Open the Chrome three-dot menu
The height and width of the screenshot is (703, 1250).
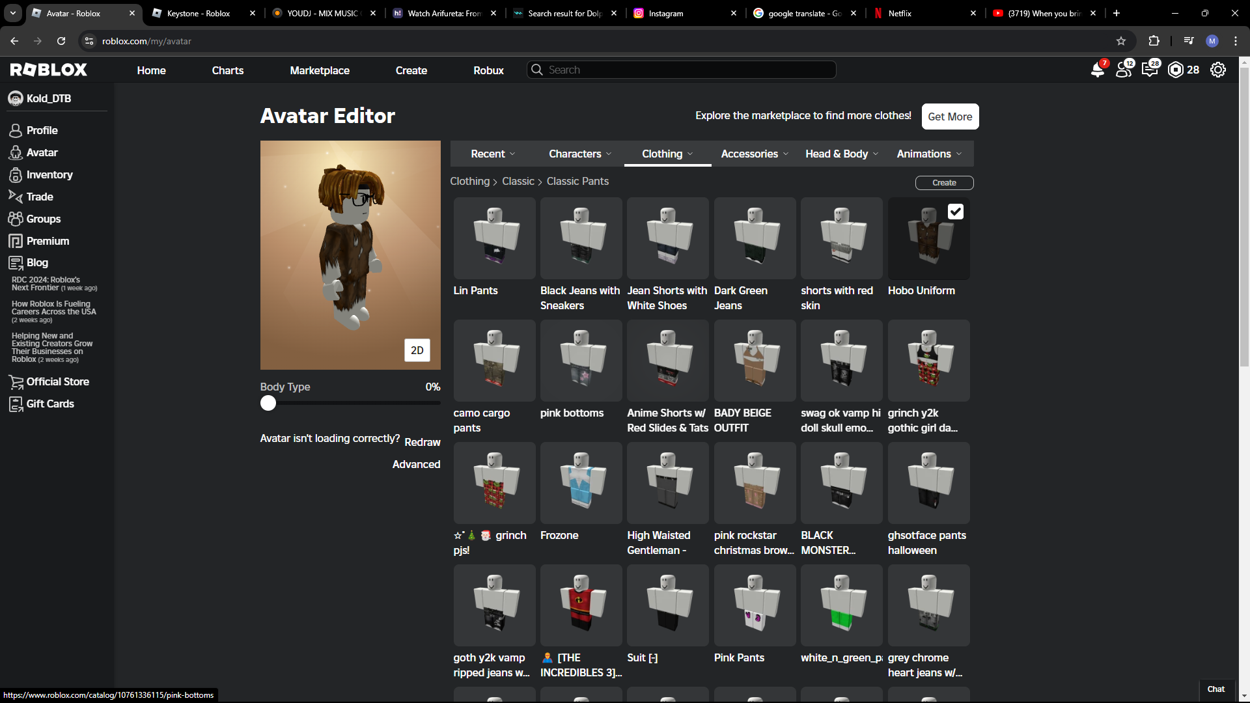1236,41
